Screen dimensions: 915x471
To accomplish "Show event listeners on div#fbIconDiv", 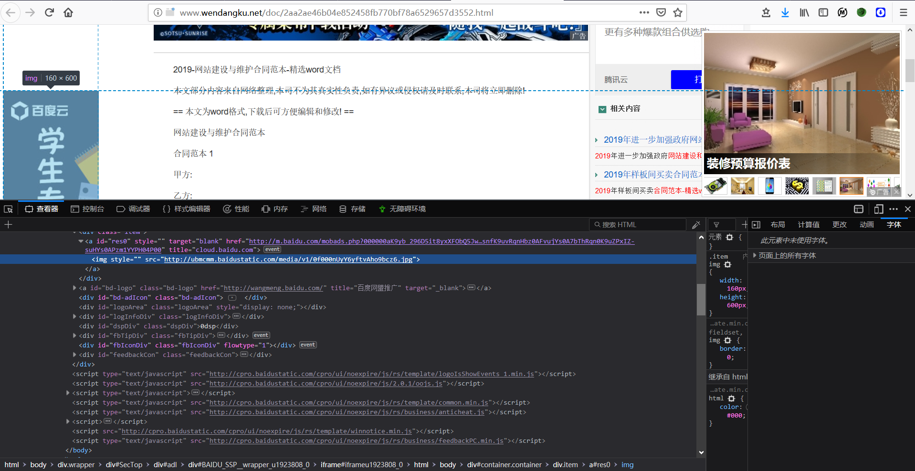I will 308,345.
